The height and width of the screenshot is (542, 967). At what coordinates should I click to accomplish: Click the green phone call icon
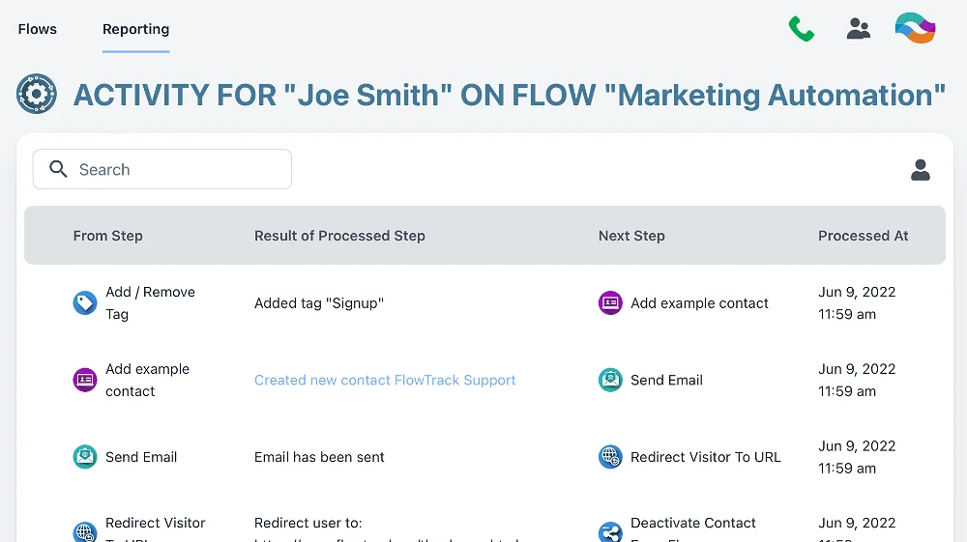point(801,29)
